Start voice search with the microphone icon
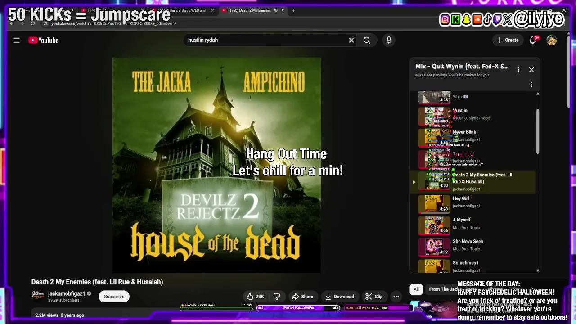This screenshot has width=576, height=324. [x=389, y=40]
